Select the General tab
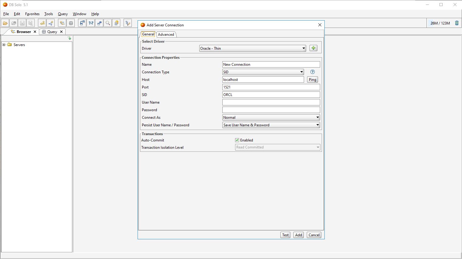The width and height of the screenshot is (462, 259). [x=148, y=34]
